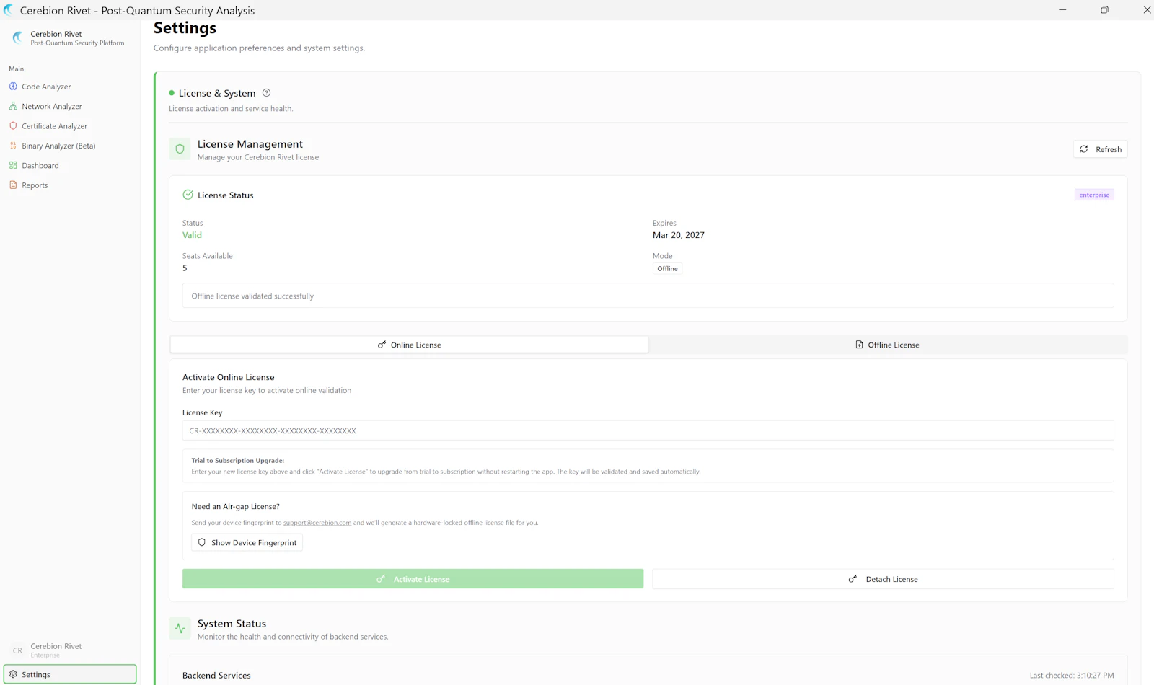The image size is (1154, 685).
Task: Click the License & System section title
Action: pos(216,93)
